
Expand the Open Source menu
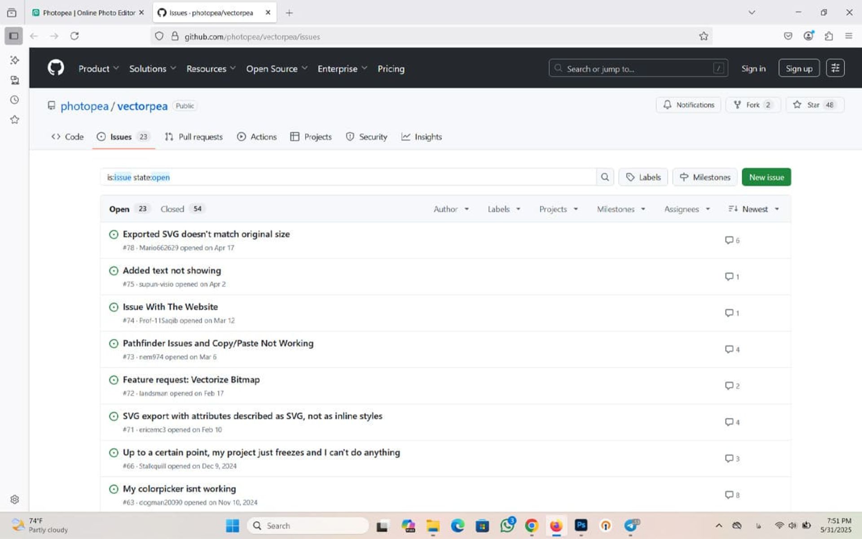(277, 69)
